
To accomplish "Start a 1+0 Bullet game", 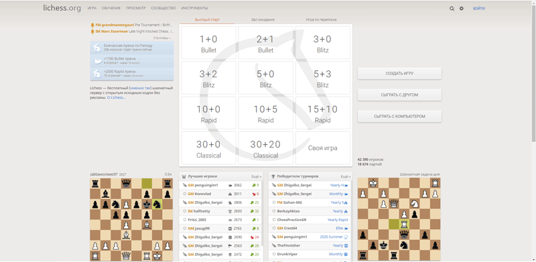I will tap(208, 43).
